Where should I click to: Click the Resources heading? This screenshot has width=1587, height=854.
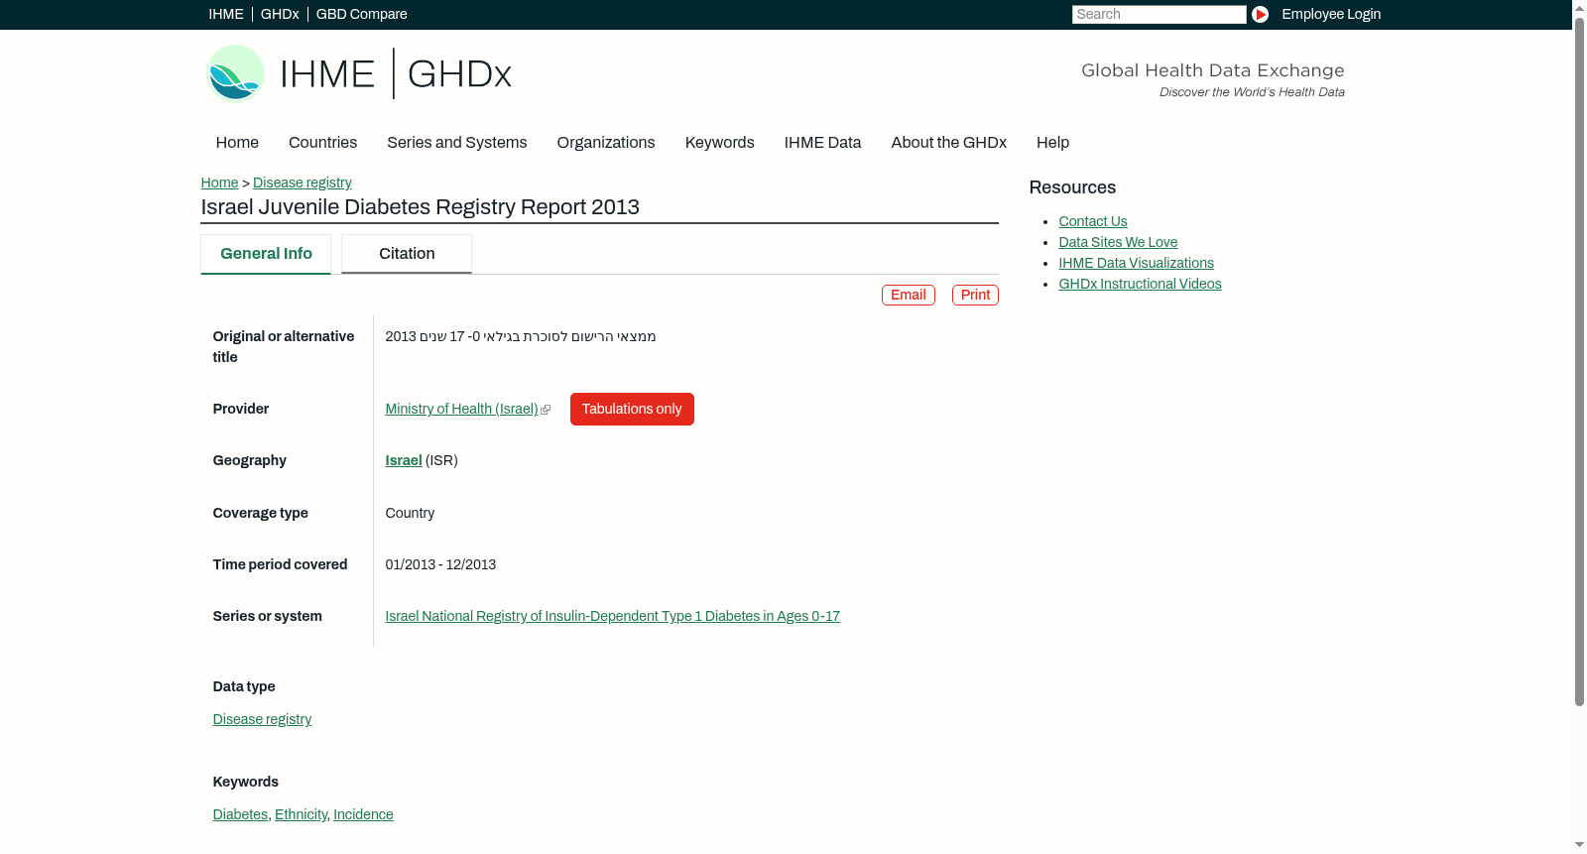1072,187
